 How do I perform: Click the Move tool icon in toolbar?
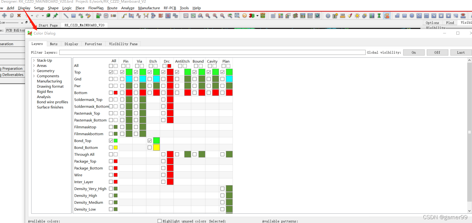click(4, 16)
